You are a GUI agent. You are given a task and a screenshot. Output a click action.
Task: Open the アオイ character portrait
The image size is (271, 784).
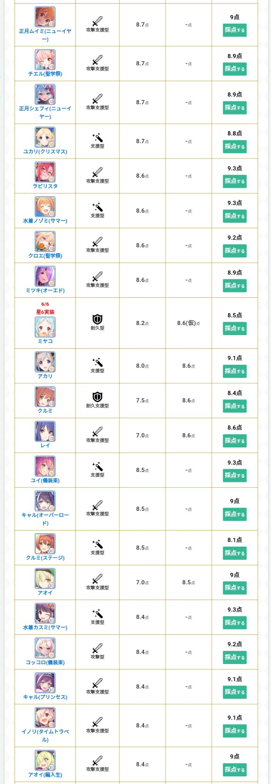pos(45,579)
